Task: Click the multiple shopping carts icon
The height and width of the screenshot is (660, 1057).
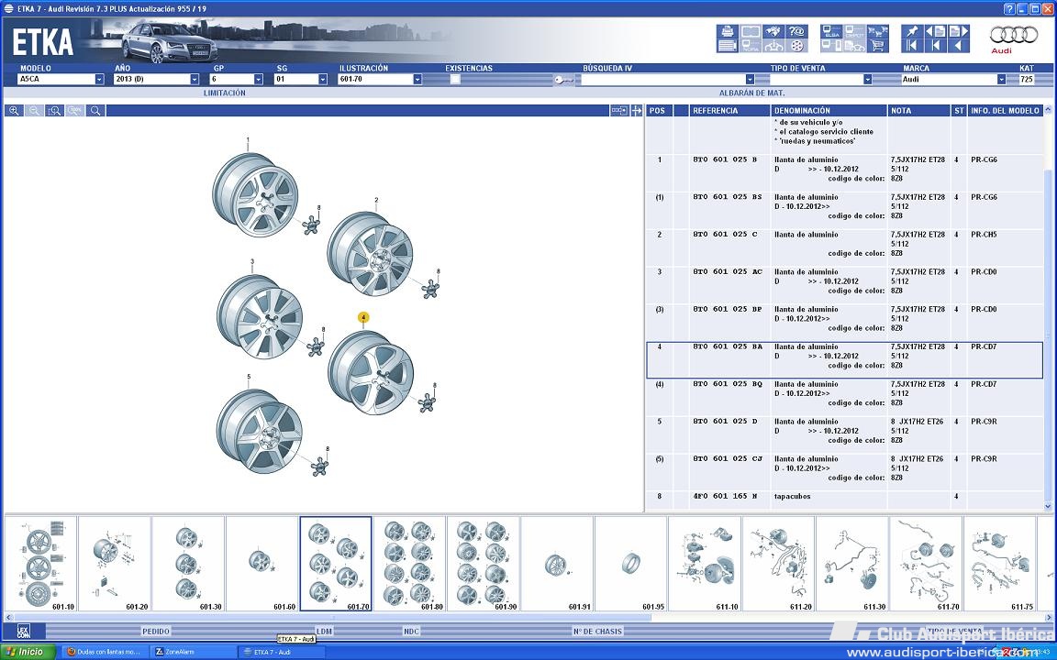Action: pyautogui.click(x=877, y=32)
